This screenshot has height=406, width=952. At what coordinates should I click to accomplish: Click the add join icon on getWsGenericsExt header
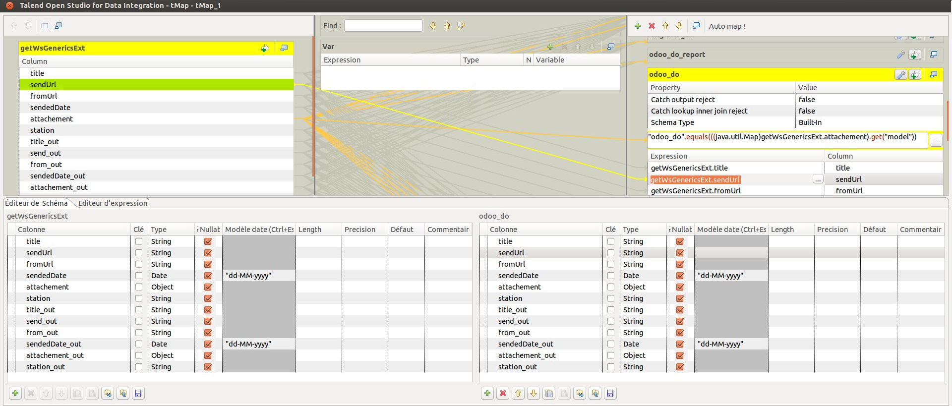pyautogui.click(x=265, y=48)
